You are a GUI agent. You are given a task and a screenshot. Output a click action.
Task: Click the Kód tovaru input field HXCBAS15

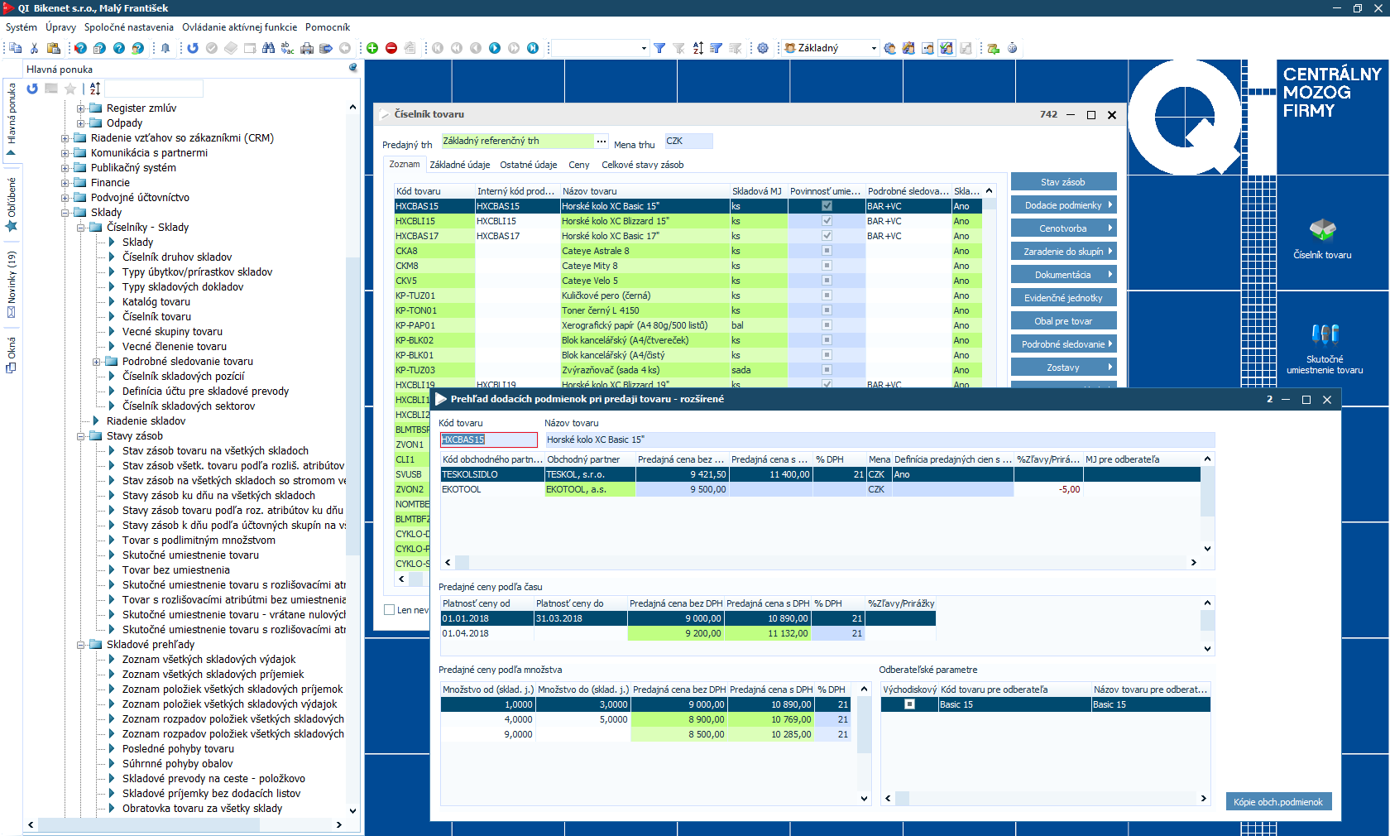coord(488,440)
